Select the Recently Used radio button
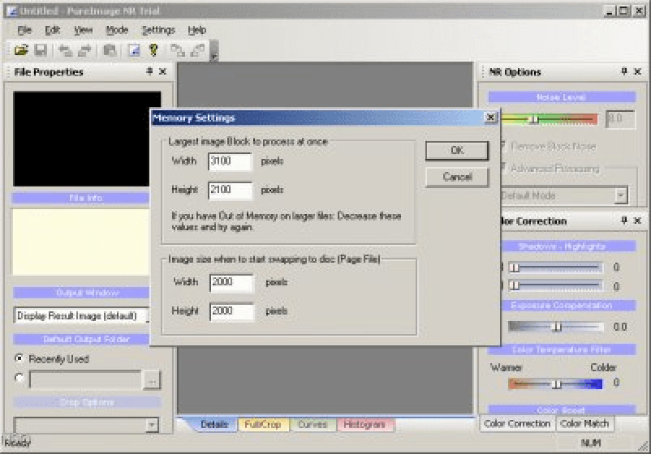Viewport: 651px width, 454px height. pyautogui.click(x=19, y=358)
